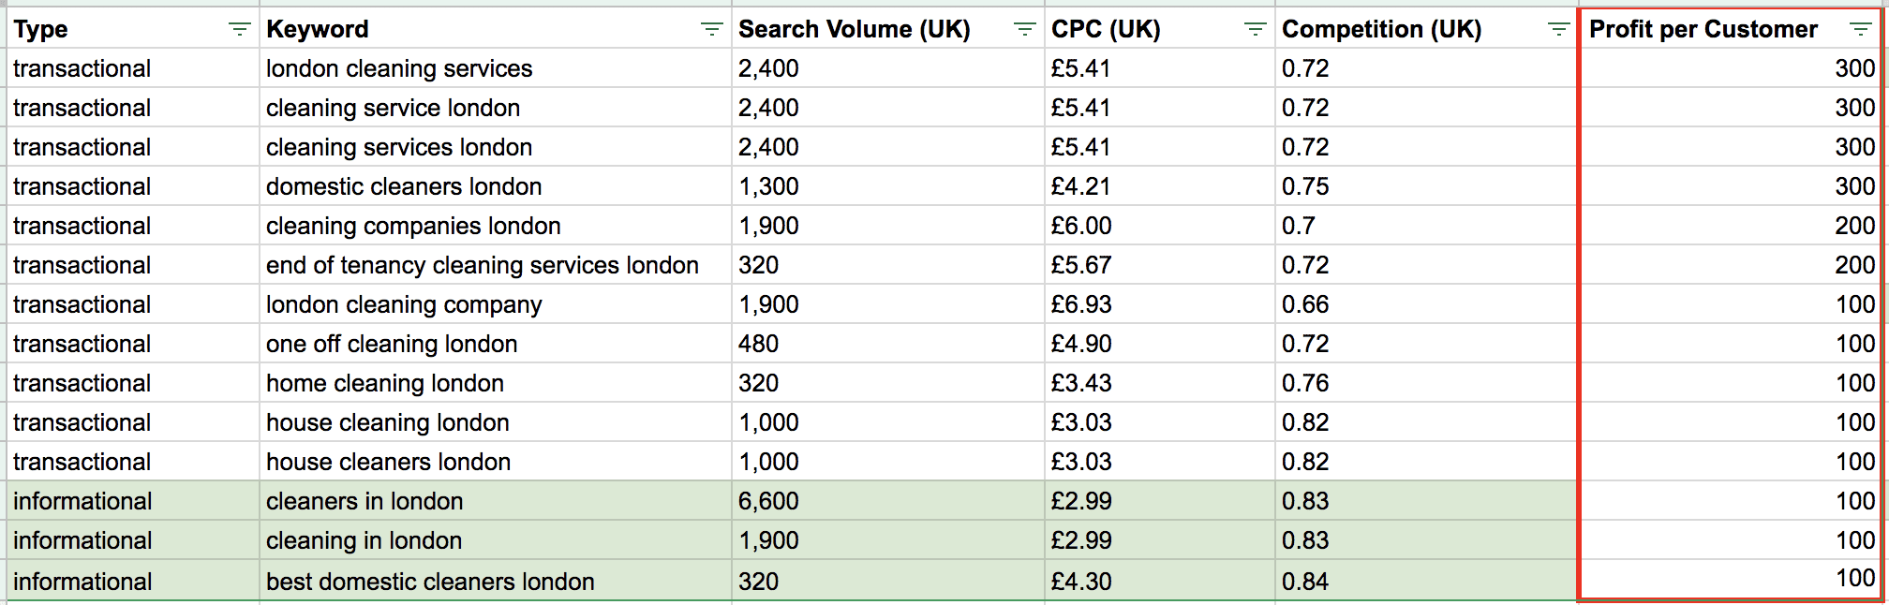Open the Keyword column filter icon
1889x605 pixels.
712,30
